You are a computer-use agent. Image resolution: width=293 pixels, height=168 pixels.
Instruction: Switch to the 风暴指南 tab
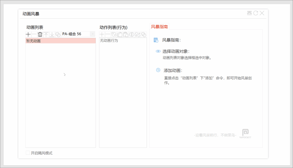click(159, 27)
